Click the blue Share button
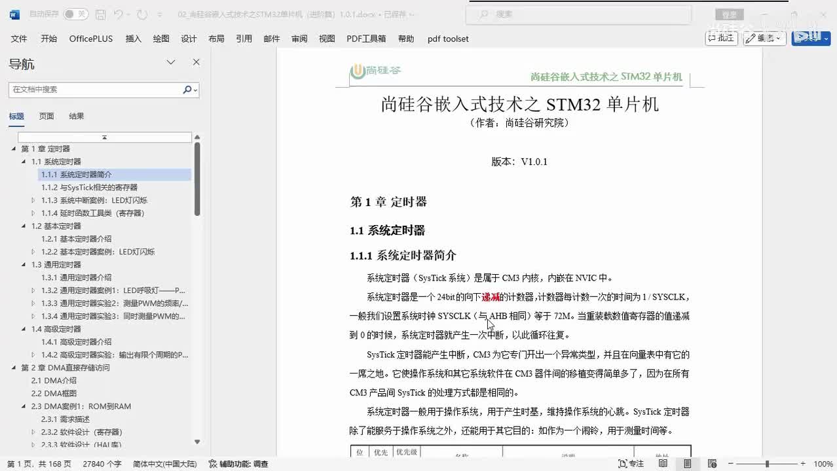The height and width of the screenshot is (471, 837). coord(811,38)
